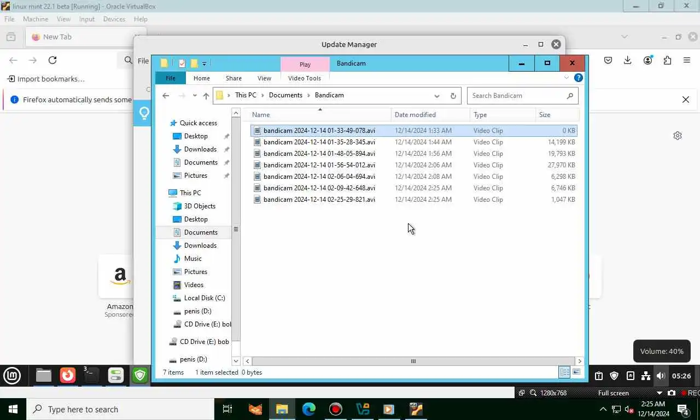This screenshot has width=700, height=420.
Task: Sort files by the Size column header
Action: tap(557, 115)
